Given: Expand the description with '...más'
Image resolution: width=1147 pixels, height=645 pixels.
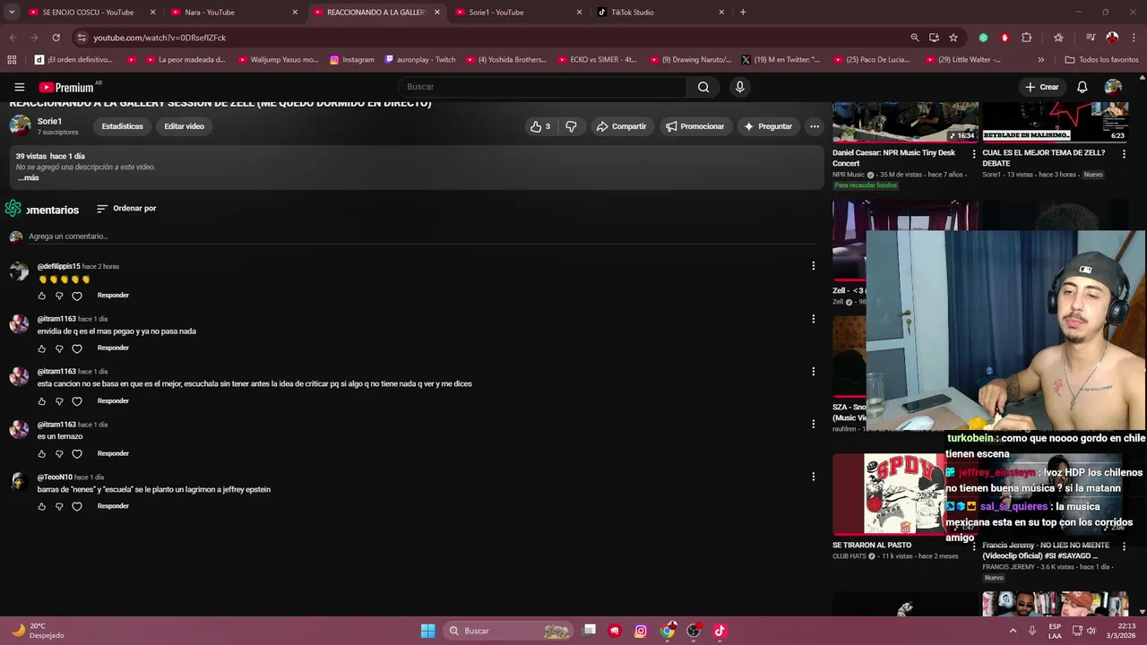Looking at the screenshot, I should (29, 178).
